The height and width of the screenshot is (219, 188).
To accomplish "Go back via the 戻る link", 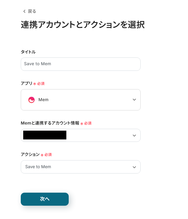I will (x=32, y=11).
